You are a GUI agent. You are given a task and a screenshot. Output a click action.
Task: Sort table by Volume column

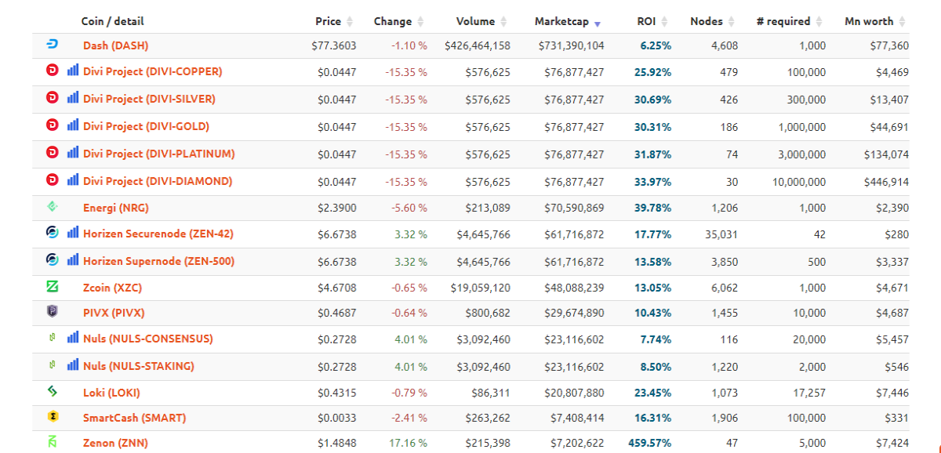coord(481,21)
